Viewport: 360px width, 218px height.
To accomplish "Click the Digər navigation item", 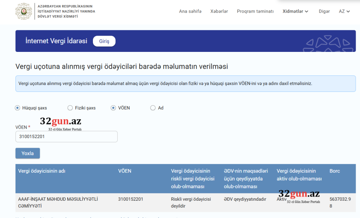I will (324, 11).
